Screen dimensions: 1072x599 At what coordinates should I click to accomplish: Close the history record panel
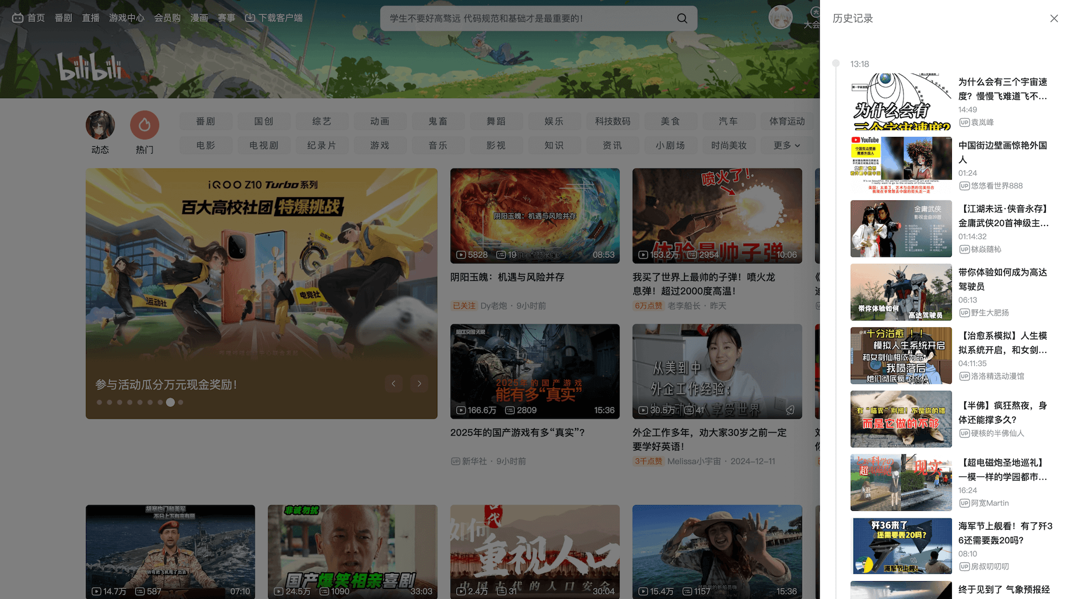tap(1054, 18)
